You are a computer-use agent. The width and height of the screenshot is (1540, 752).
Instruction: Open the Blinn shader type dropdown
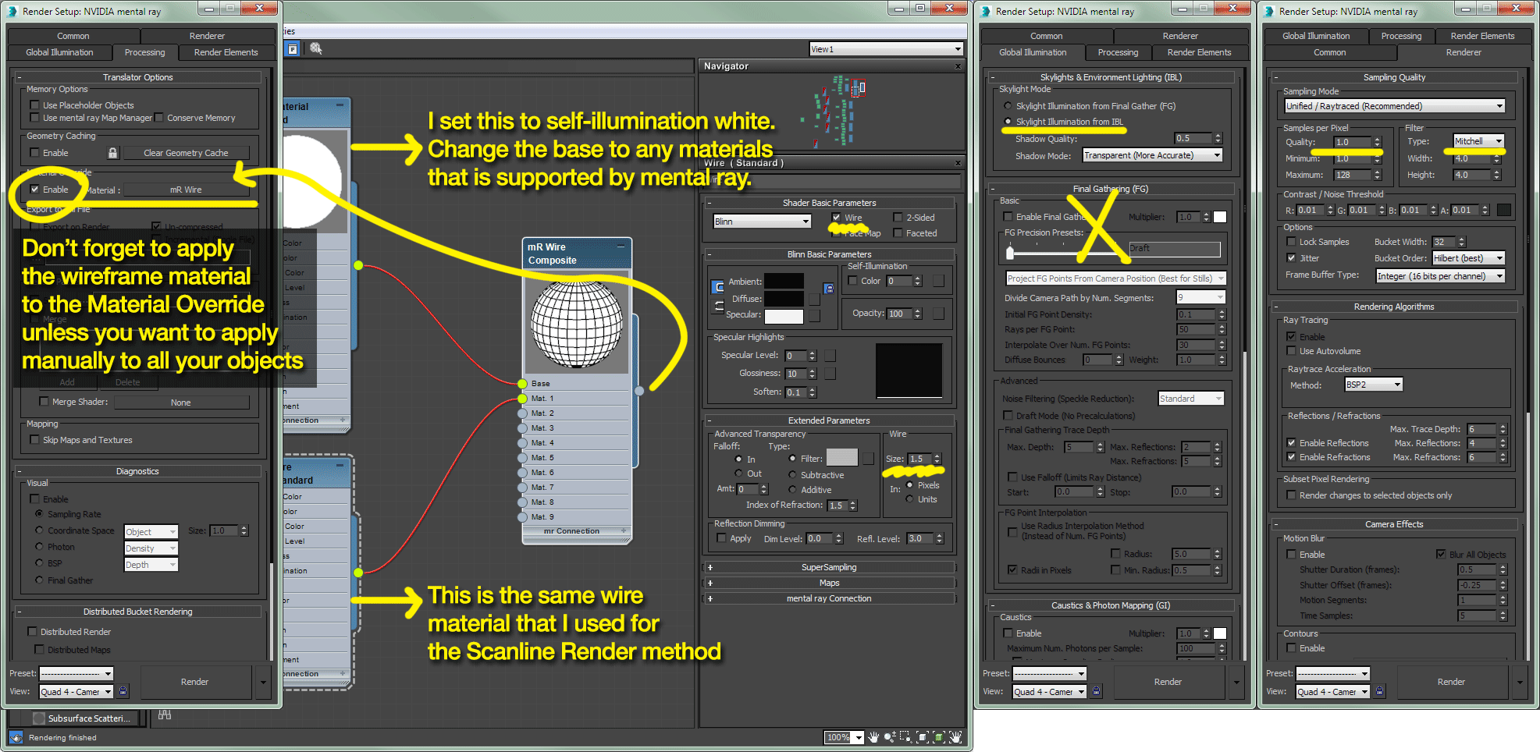tap(763, 222)
